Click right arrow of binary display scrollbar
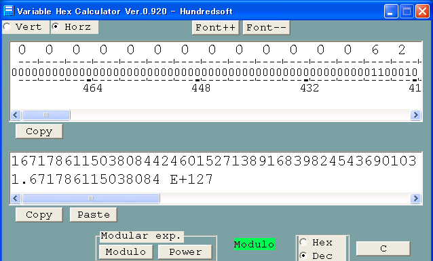Image resolution: width=433 pixels, height=261 pixels. tap(415, 115)
